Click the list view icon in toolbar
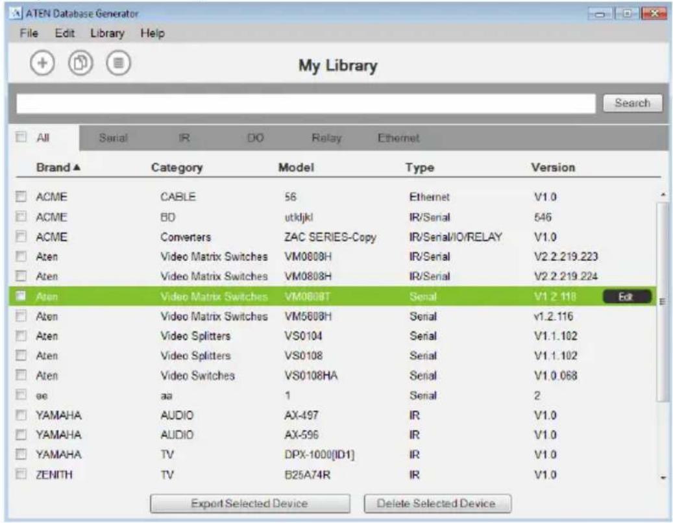 pos(119,63)
